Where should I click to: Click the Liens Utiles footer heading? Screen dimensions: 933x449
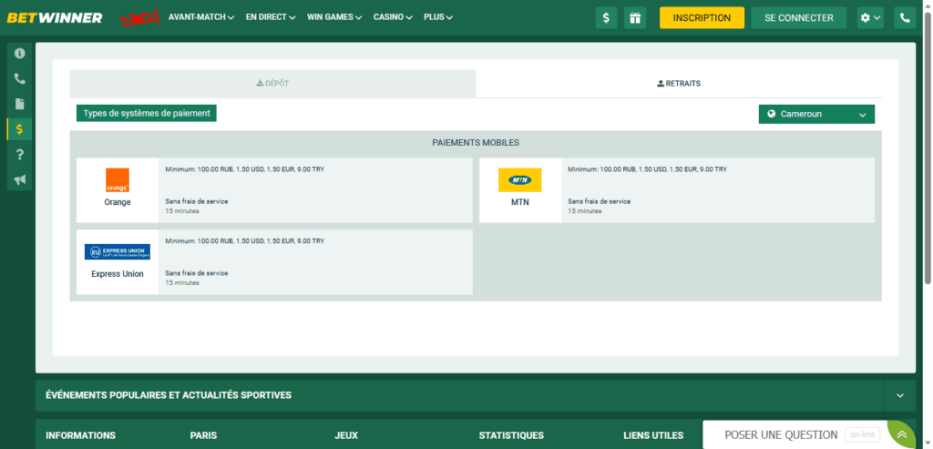coord(653,436)
